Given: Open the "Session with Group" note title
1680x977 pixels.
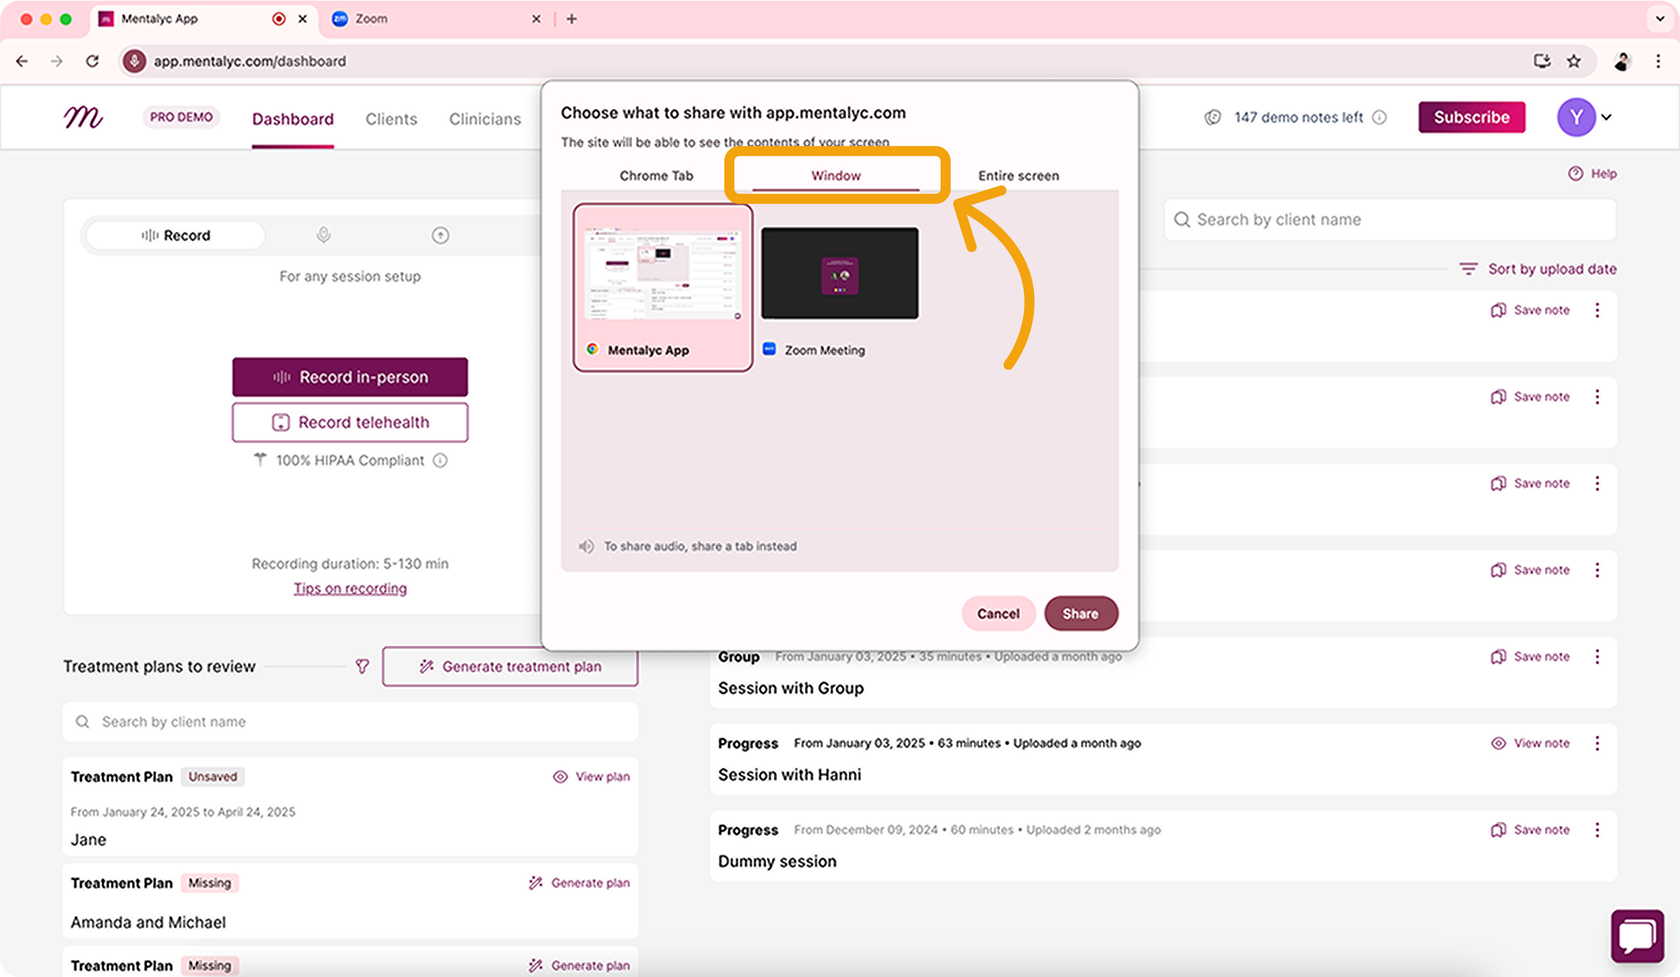Looking at the screenshot, I should coord(791,688).
